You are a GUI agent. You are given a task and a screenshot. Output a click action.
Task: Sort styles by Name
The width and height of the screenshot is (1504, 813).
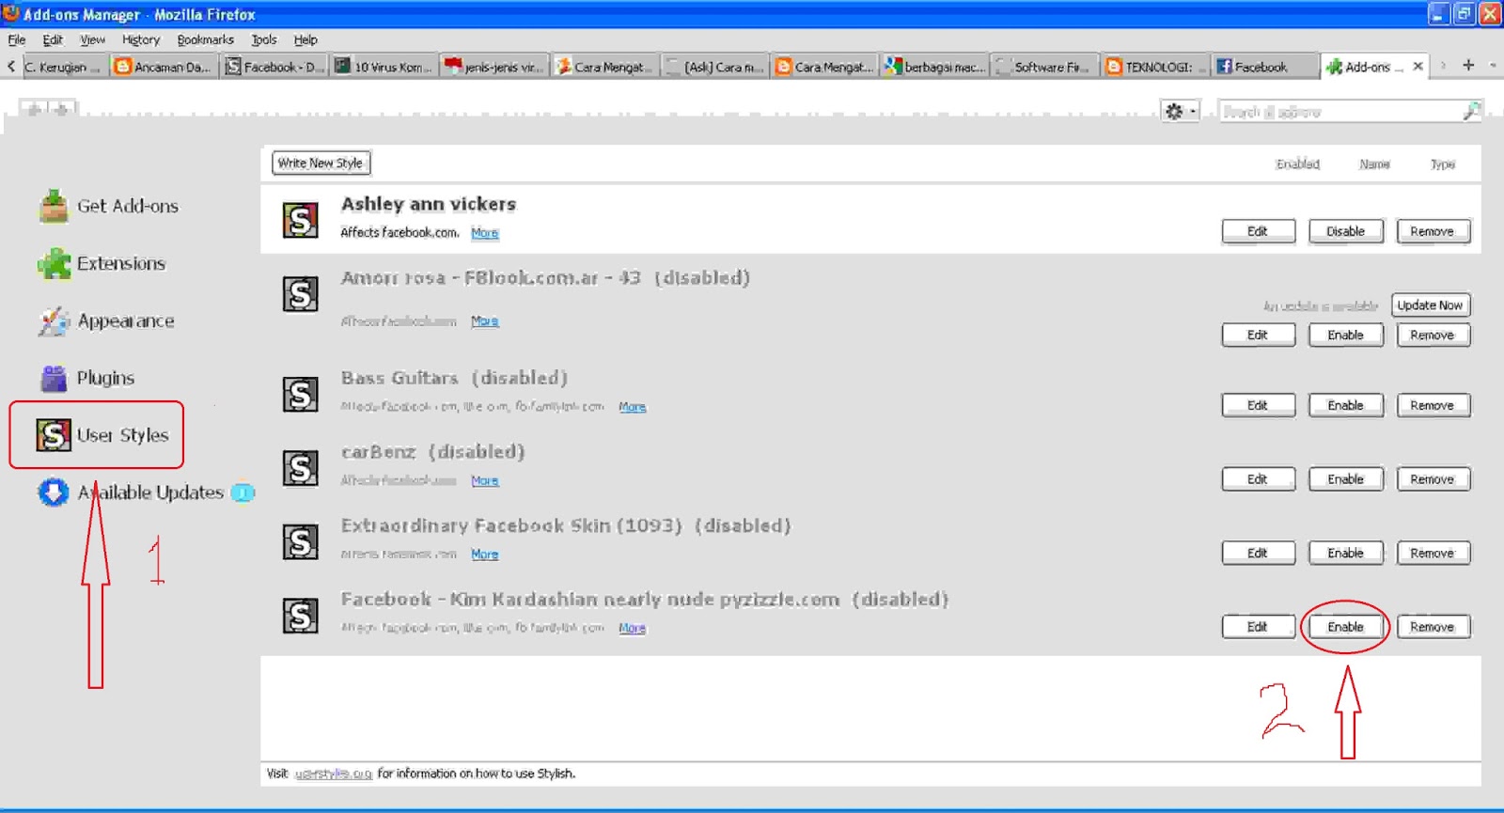(1374, 164)
